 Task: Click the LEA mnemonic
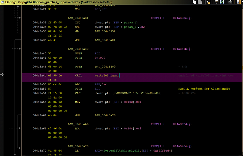78,151
